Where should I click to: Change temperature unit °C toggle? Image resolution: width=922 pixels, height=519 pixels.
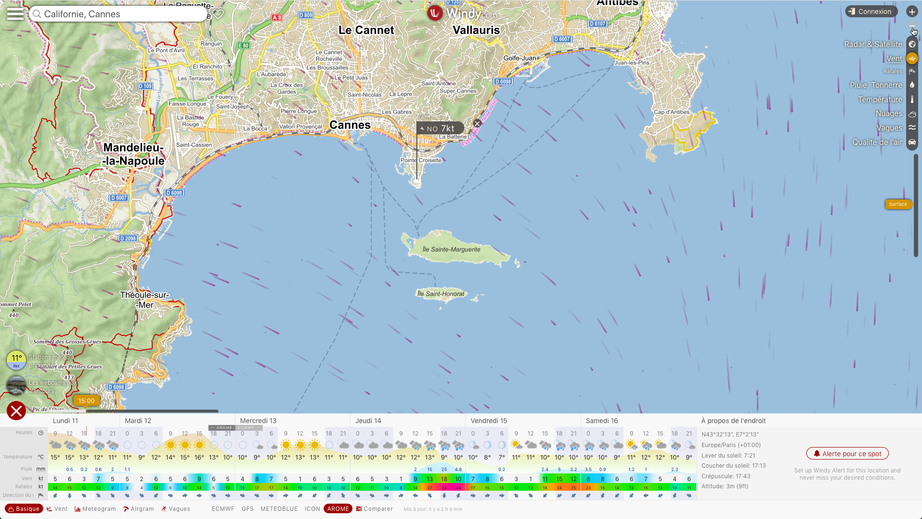coord(41,457)
